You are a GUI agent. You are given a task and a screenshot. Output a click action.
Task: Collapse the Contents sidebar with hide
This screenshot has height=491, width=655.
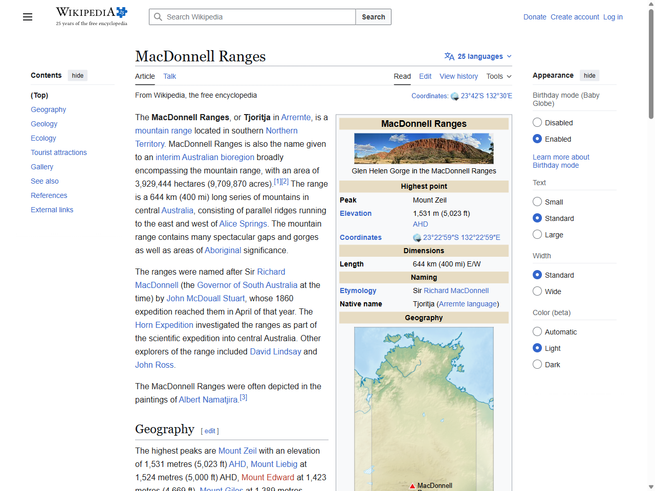coord(77,75)
